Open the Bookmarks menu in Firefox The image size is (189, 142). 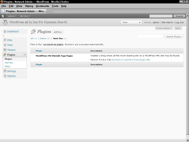click(43, 6)
